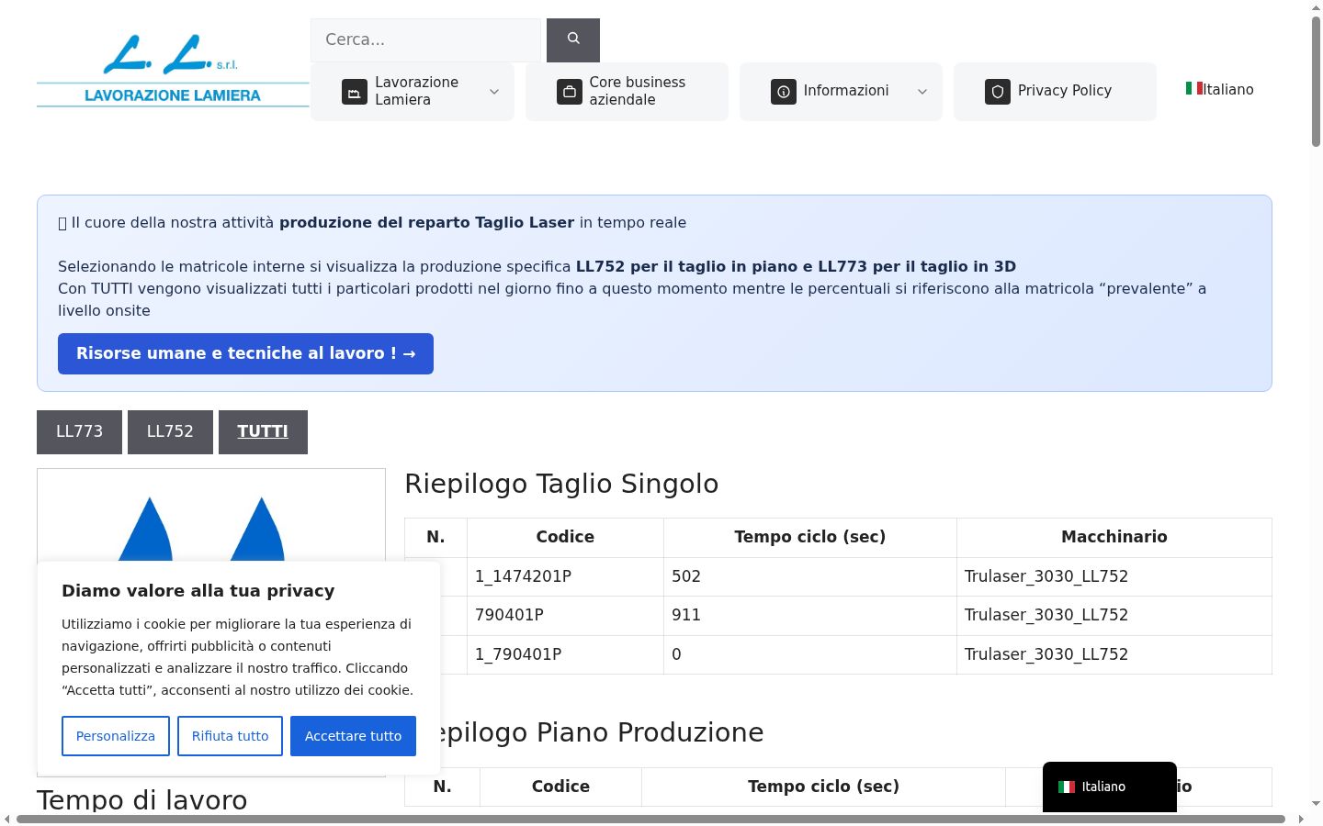
Task: Select the LL773 tab
Action: click(x=79, y=431)
